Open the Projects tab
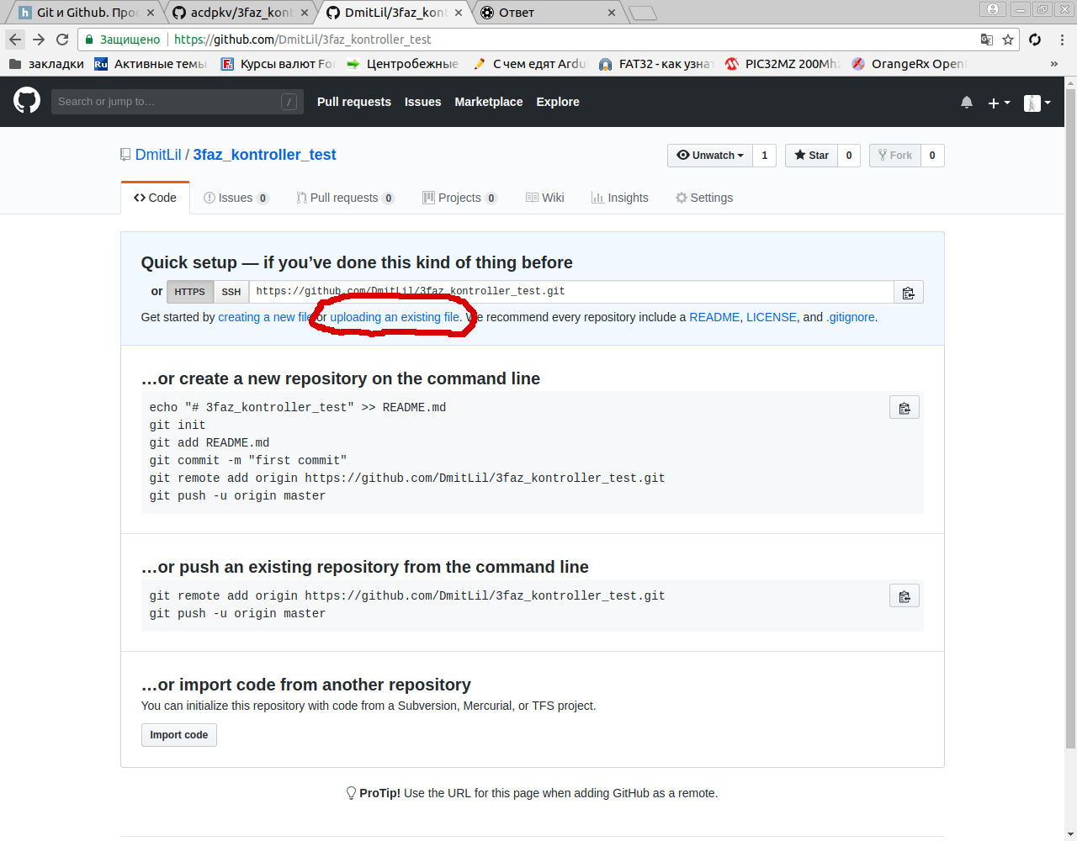 tap(460, 198)
